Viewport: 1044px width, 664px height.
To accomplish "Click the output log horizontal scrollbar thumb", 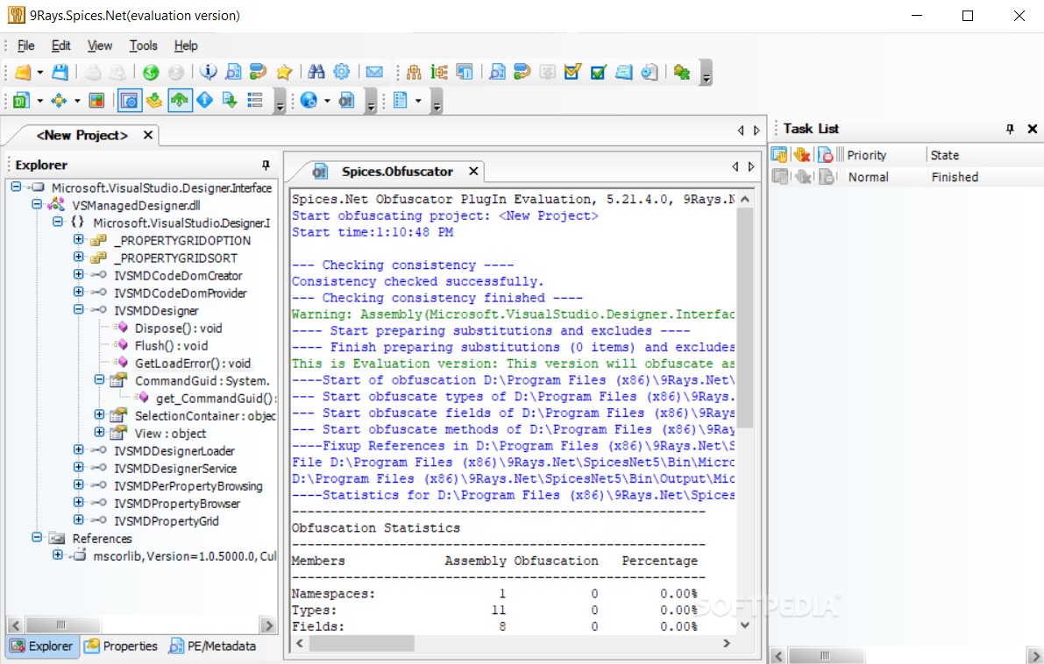I will click(x=361, y=643).
